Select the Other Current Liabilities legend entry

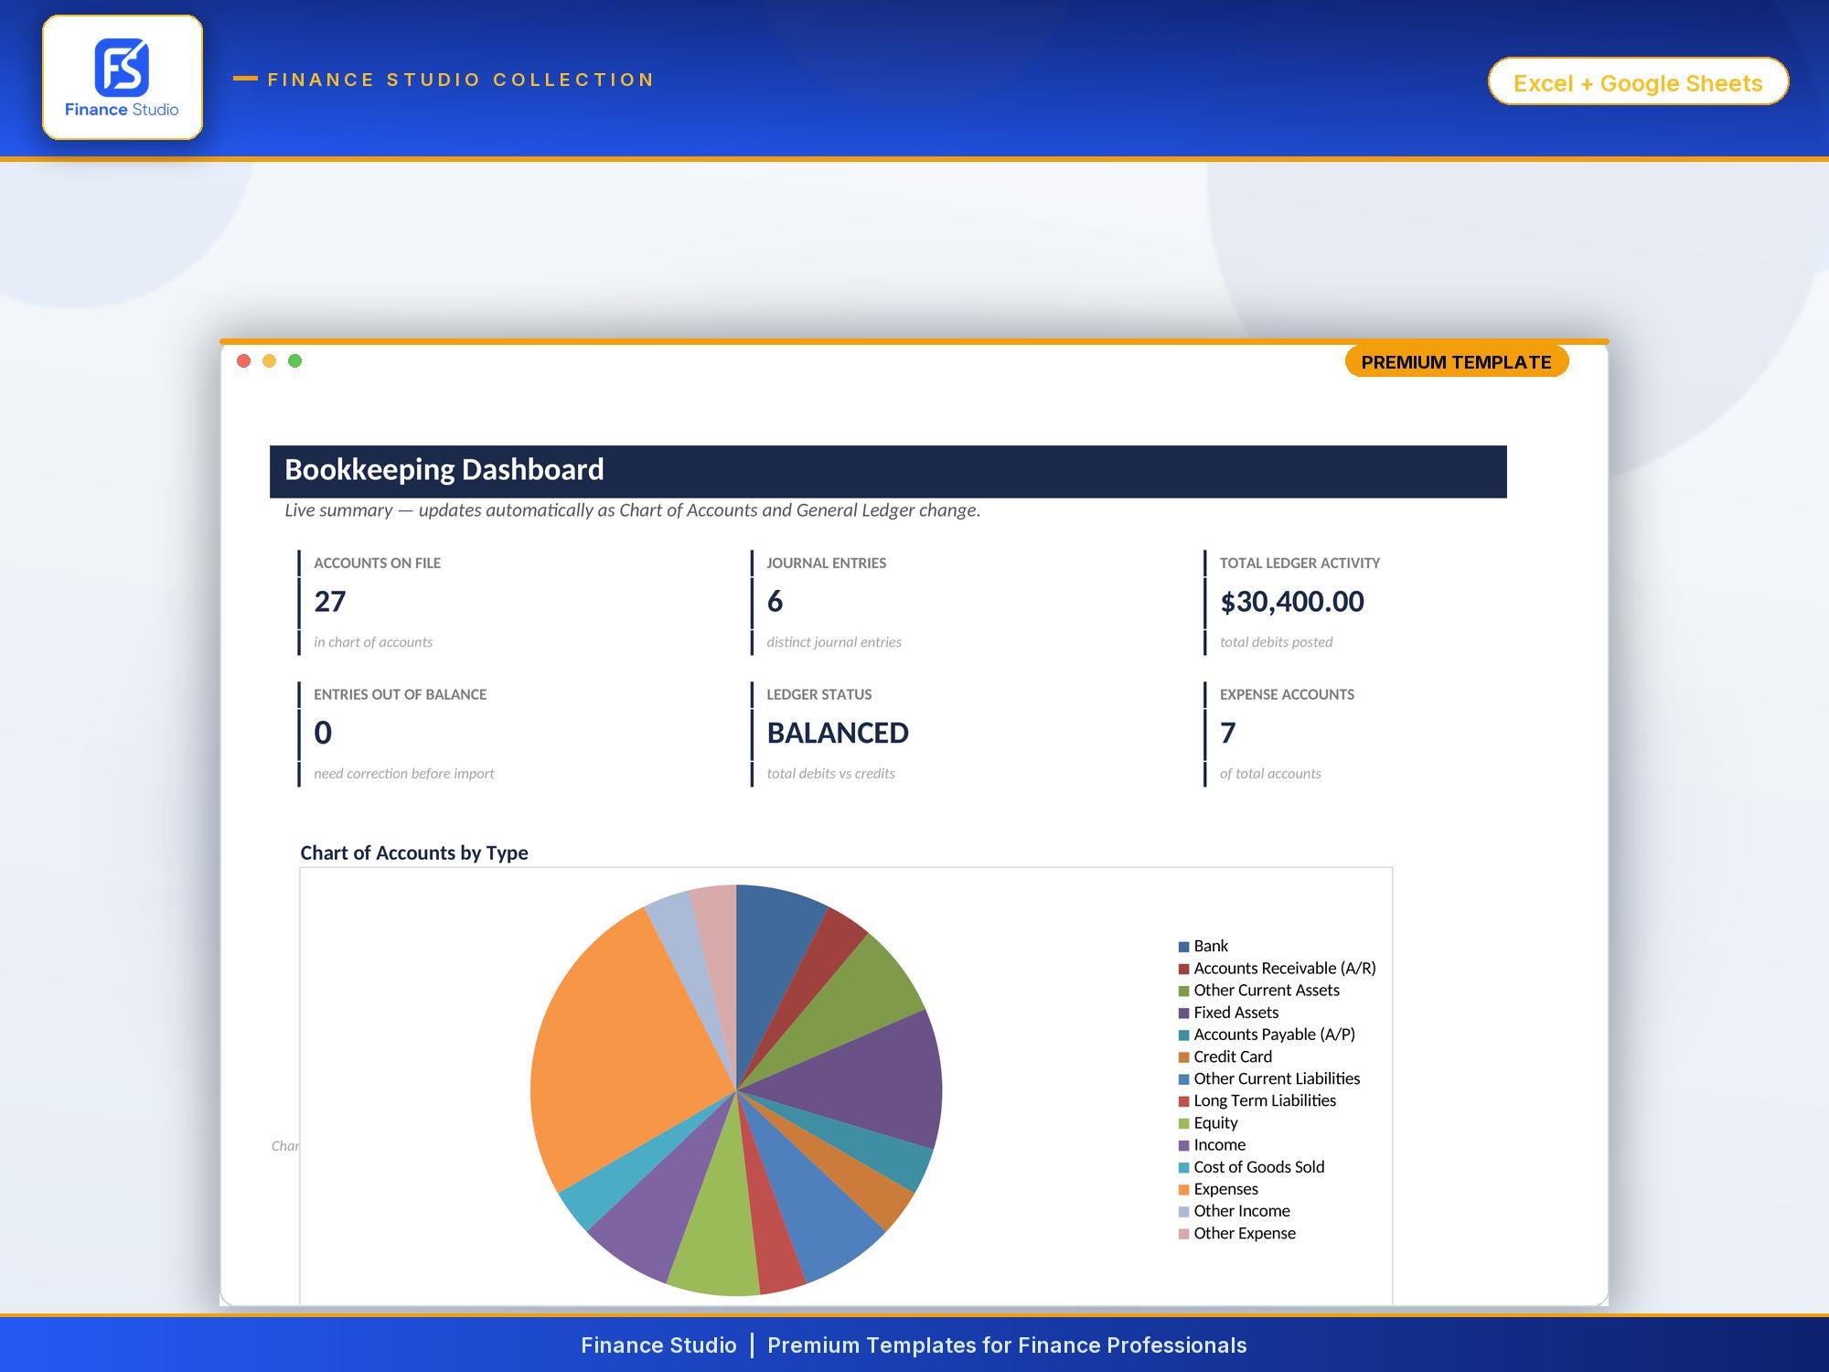[x=1269, y=1078]
